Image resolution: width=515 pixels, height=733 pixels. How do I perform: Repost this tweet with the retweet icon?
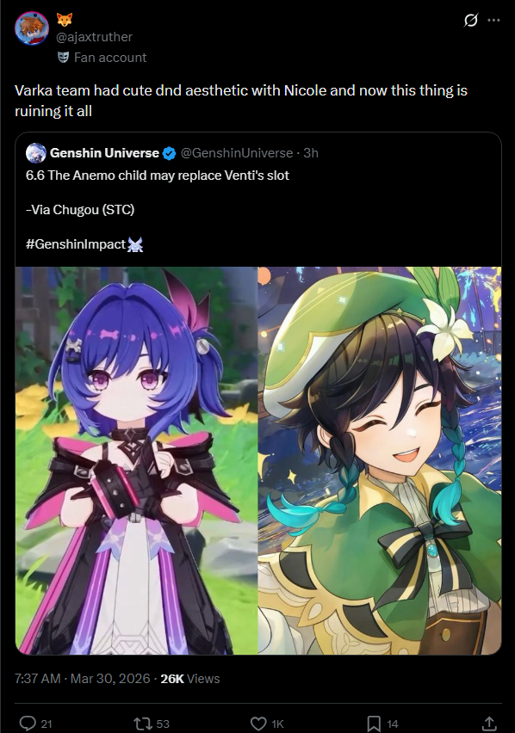[140, 724]
